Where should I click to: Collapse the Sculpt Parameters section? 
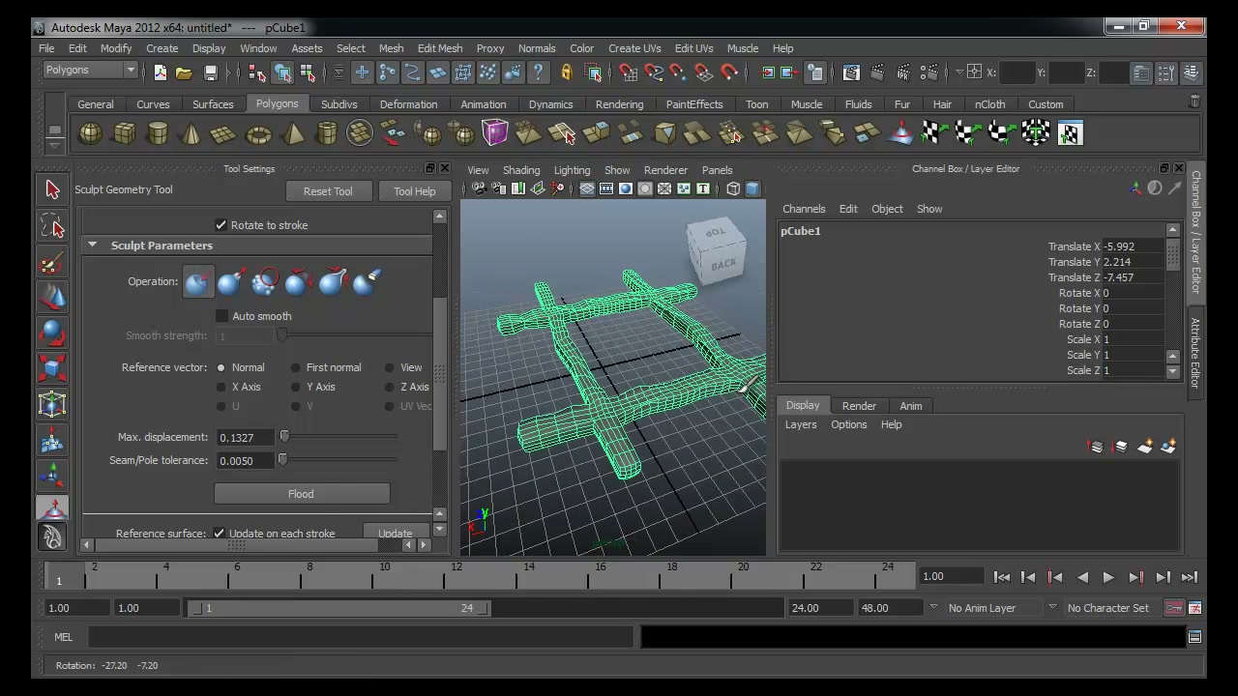(92, 246)
